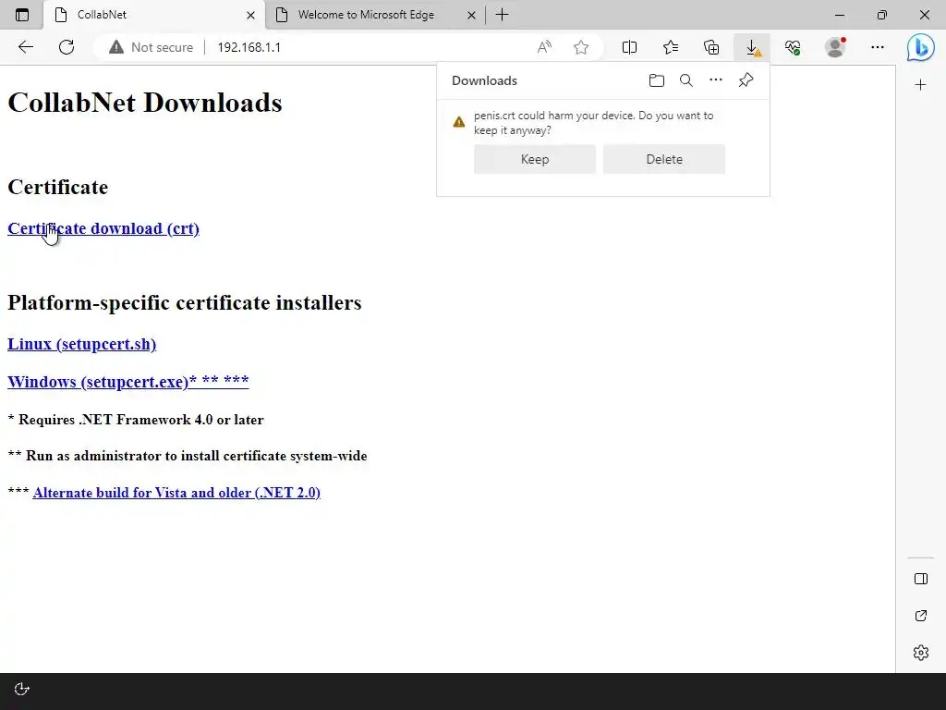The height and width of the screenshot is (710, 946).
Task: Delete the downloaded crt file
Action: click(664, 159)
